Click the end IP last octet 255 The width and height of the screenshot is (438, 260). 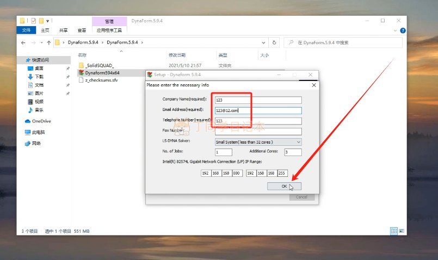coord(282,173)
